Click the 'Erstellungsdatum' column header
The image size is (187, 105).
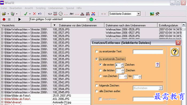pos(170,25)
